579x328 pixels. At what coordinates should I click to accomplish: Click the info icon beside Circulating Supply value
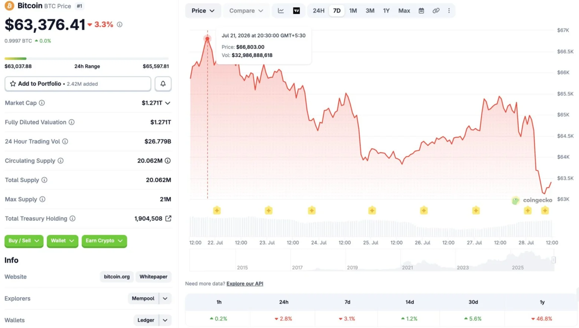click(168, 160)
